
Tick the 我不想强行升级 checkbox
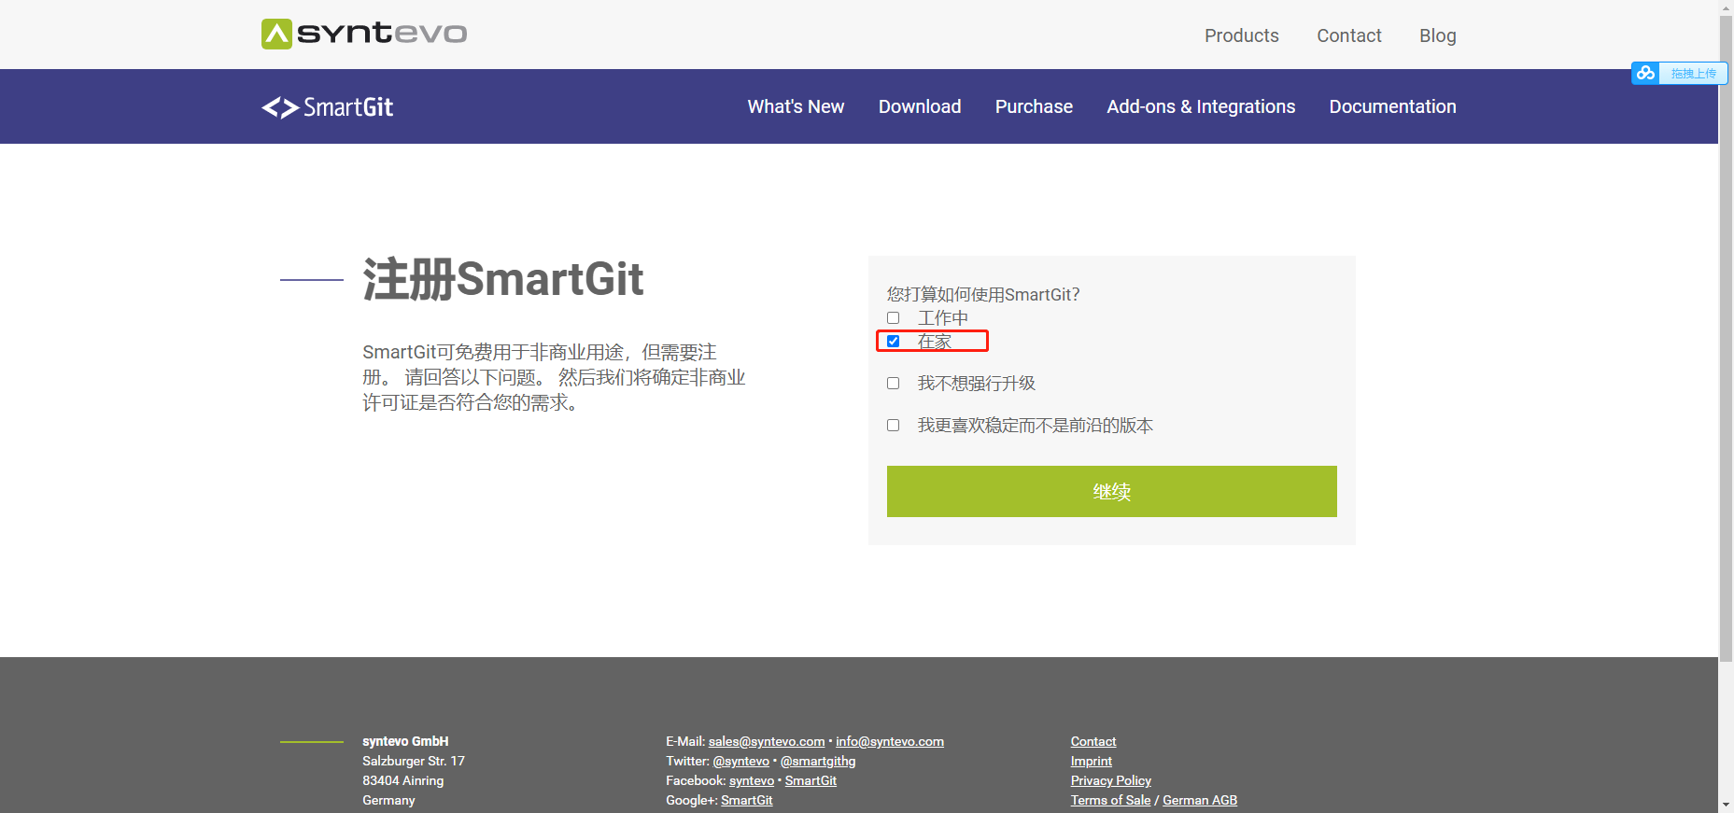pos(893,383)
